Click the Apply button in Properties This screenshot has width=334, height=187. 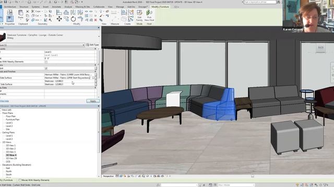[93, 101]
